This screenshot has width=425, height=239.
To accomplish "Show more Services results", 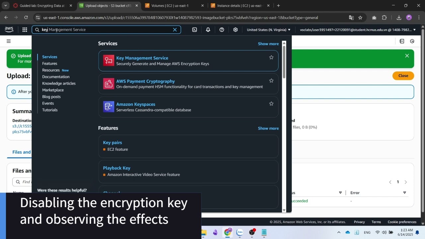I will 268,43.
